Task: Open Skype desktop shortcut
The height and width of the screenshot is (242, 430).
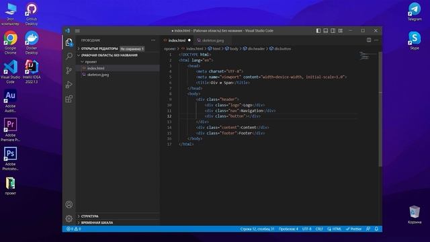Action: tap(415, 40)
